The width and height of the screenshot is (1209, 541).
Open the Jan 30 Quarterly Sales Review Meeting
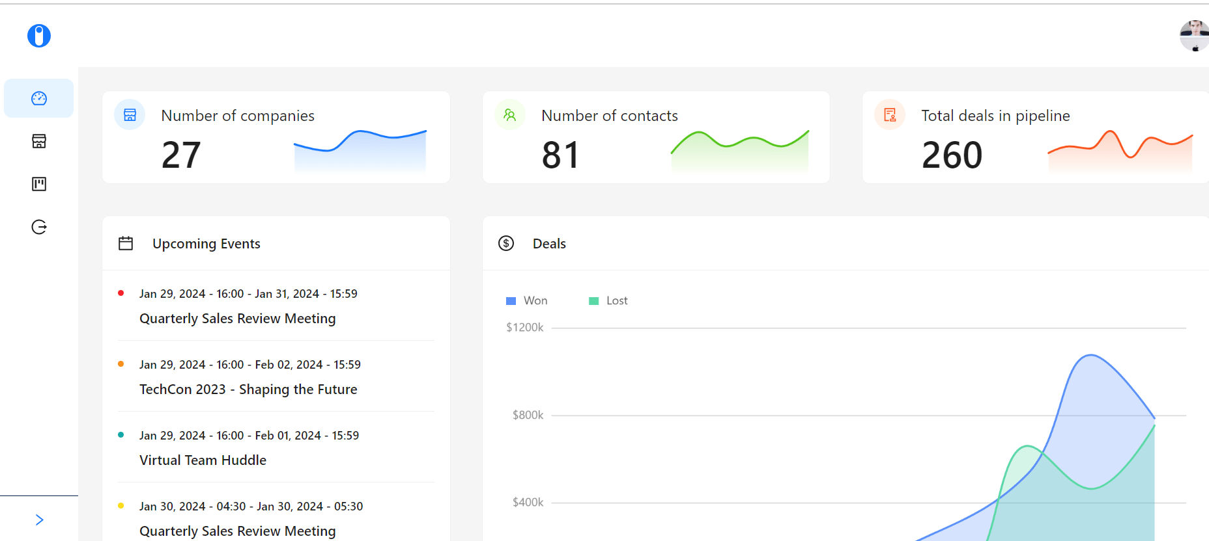click(x=238, y=531)
